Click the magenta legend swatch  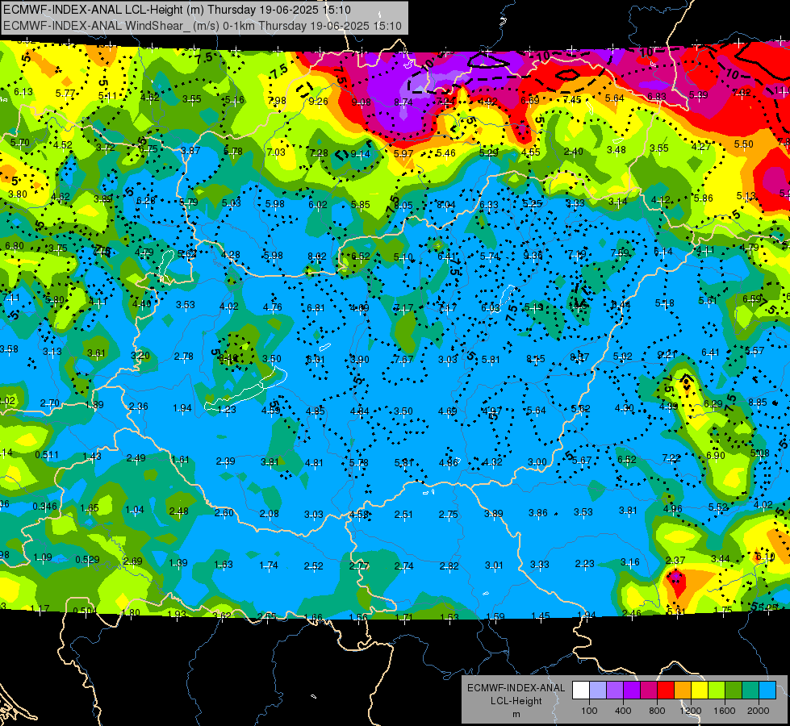pos(649,690)
